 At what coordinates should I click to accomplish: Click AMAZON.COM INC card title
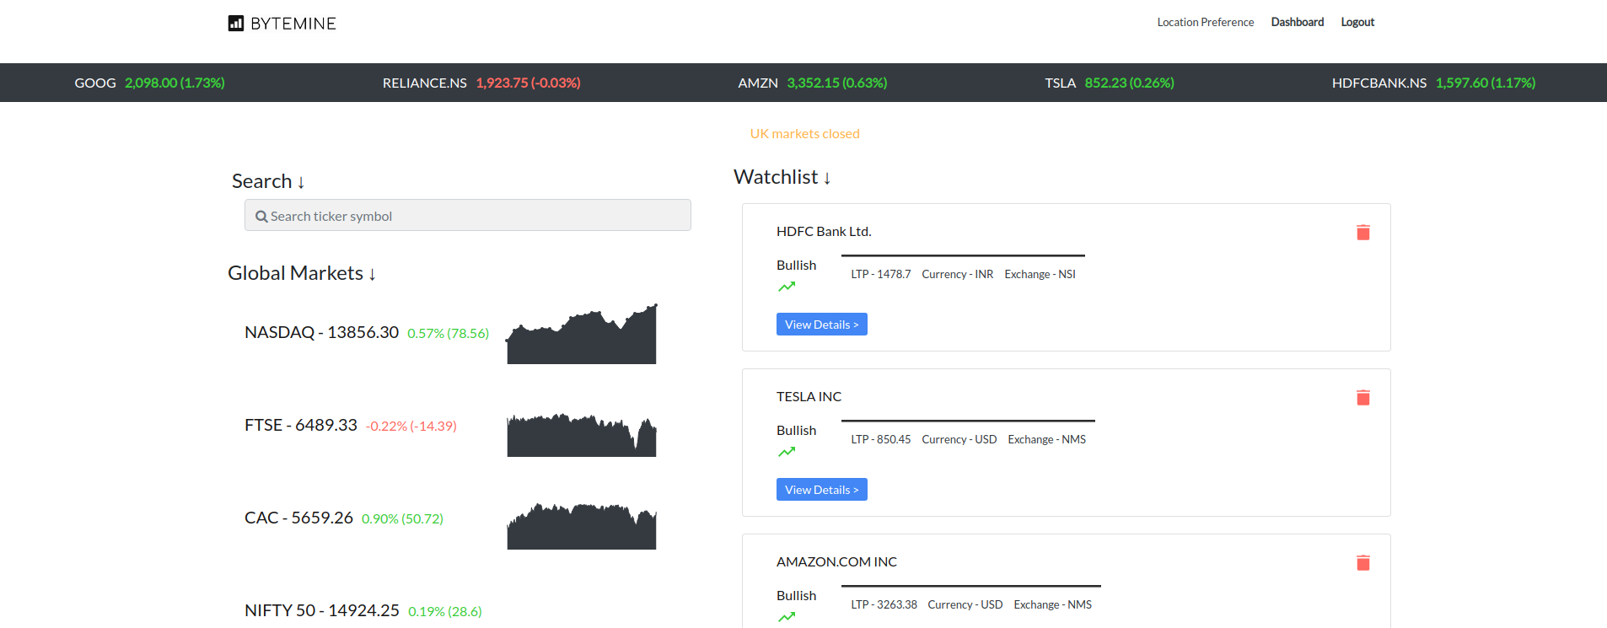point(836,561)
